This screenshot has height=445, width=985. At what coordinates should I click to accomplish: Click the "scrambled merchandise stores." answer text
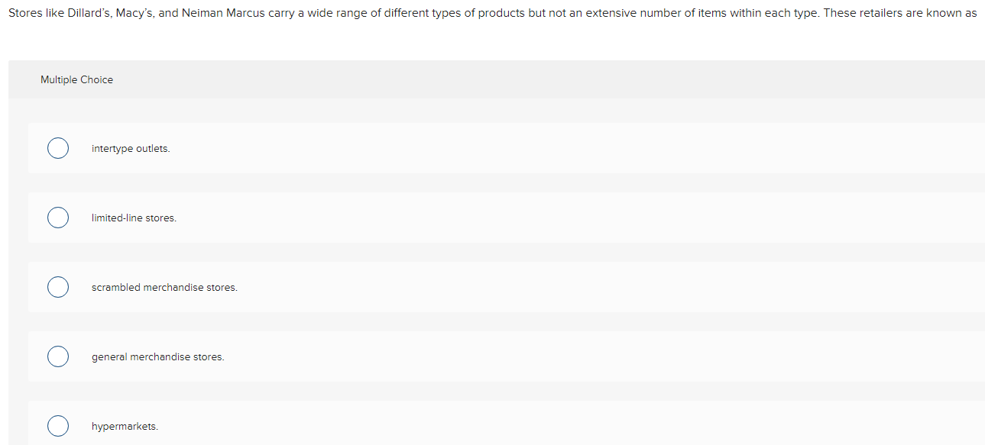[x=164, y=287]
